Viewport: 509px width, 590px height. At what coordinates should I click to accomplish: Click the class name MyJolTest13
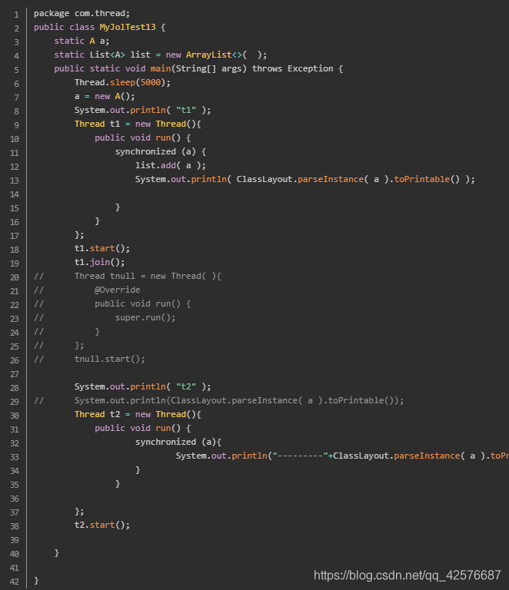128,27
